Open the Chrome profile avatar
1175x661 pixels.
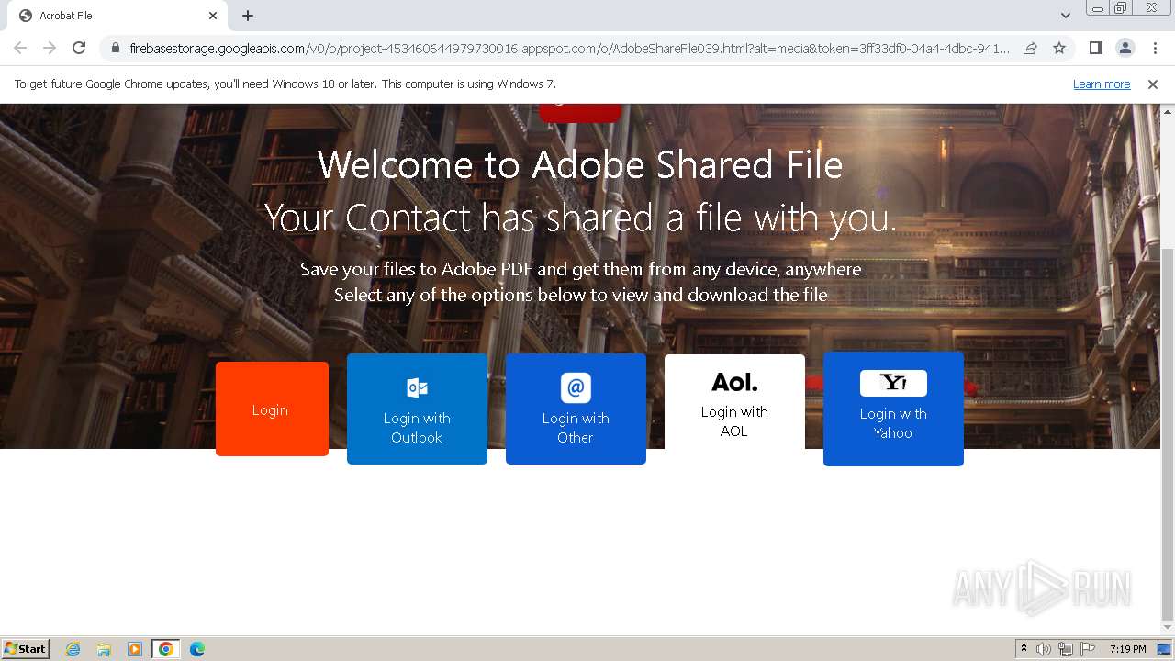coord(1125,48)
